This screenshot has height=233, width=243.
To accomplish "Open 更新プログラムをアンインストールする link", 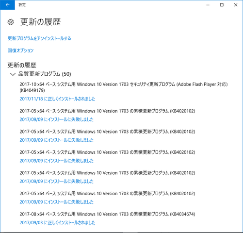I will click(x=39, y=38).
